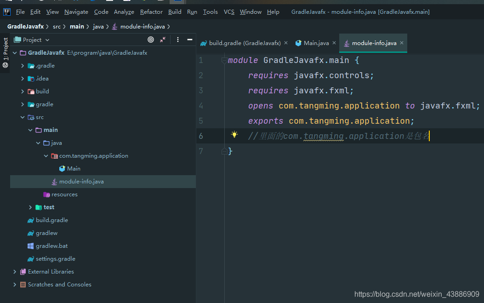Expand the gradle folder
This screenshot has width=484, height=303.
[23, 104]
